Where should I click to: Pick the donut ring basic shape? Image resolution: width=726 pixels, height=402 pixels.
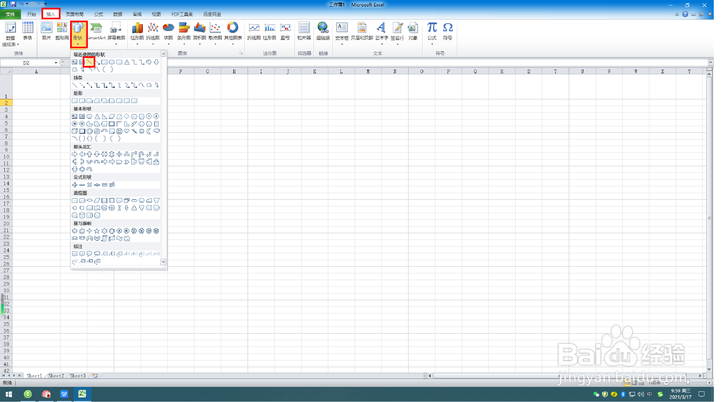click(89, 131)
